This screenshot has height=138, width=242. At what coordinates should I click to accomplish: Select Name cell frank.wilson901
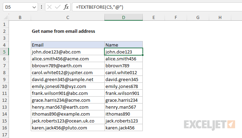pyautogui.click(x=123, y=93)
